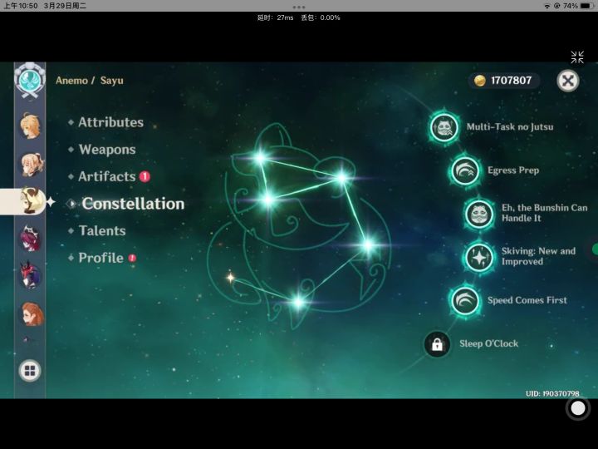The image size is (598, 449).
Task: Tap the white circular floating control button
Action: [x=578, y=408]
